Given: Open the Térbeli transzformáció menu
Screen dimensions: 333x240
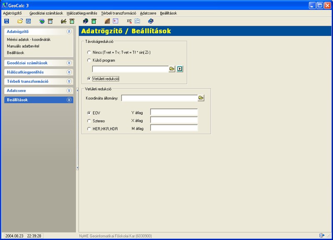Looking at the screenshot, I should coord(119,13).
